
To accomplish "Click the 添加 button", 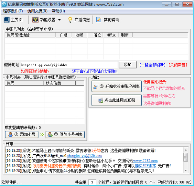I will coord(127,65).
